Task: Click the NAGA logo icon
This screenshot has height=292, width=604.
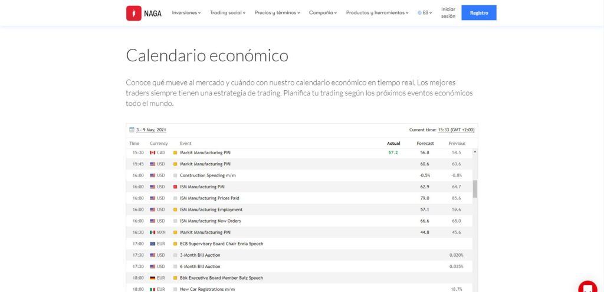Action: pos(134,13)
